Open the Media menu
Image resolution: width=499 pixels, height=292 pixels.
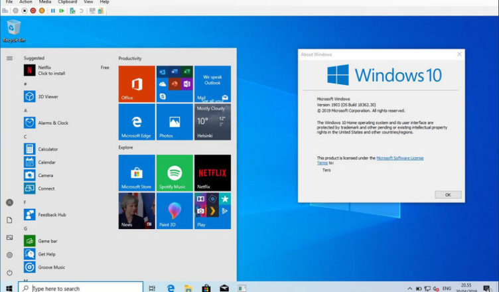click(45, 2)
